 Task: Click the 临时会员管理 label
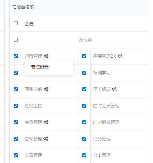tap(106, 106)
